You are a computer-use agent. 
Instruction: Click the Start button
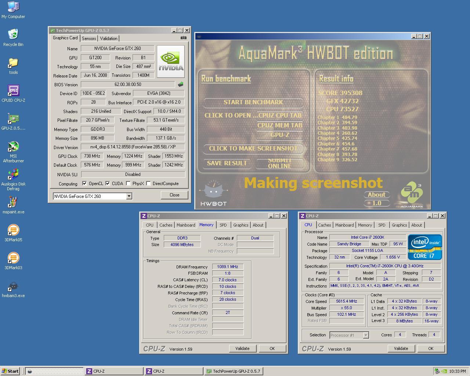(x=10, y=371)
